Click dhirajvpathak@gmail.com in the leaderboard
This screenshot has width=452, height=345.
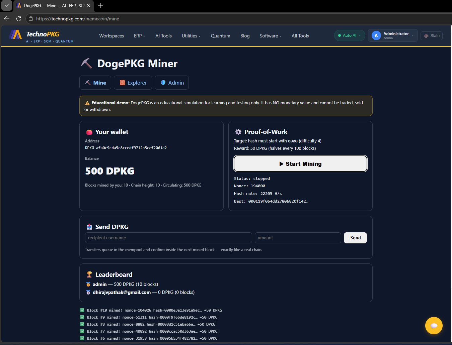122,292
